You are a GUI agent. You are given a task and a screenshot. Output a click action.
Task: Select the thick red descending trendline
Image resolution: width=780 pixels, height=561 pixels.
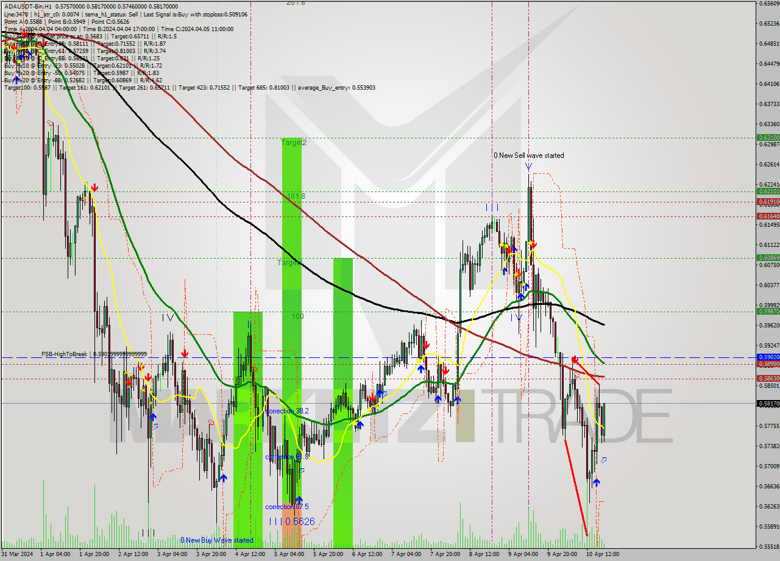(576, 488)
